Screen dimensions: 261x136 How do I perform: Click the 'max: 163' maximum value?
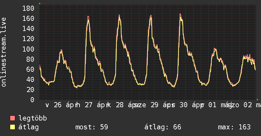click(x=234, y=127)
